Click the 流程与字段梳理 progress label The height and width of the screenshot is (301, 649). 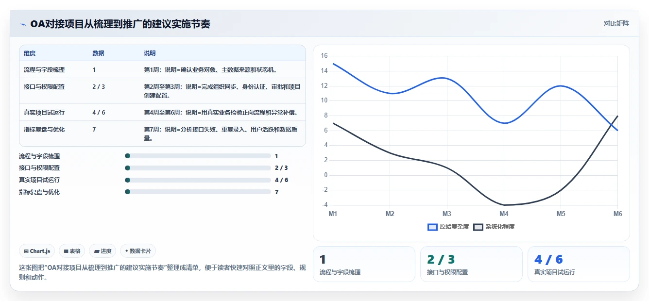point(39,156)
